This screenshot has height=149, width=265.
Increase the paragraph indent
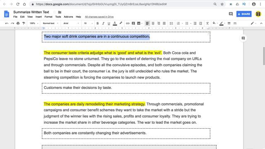point(200,23)
